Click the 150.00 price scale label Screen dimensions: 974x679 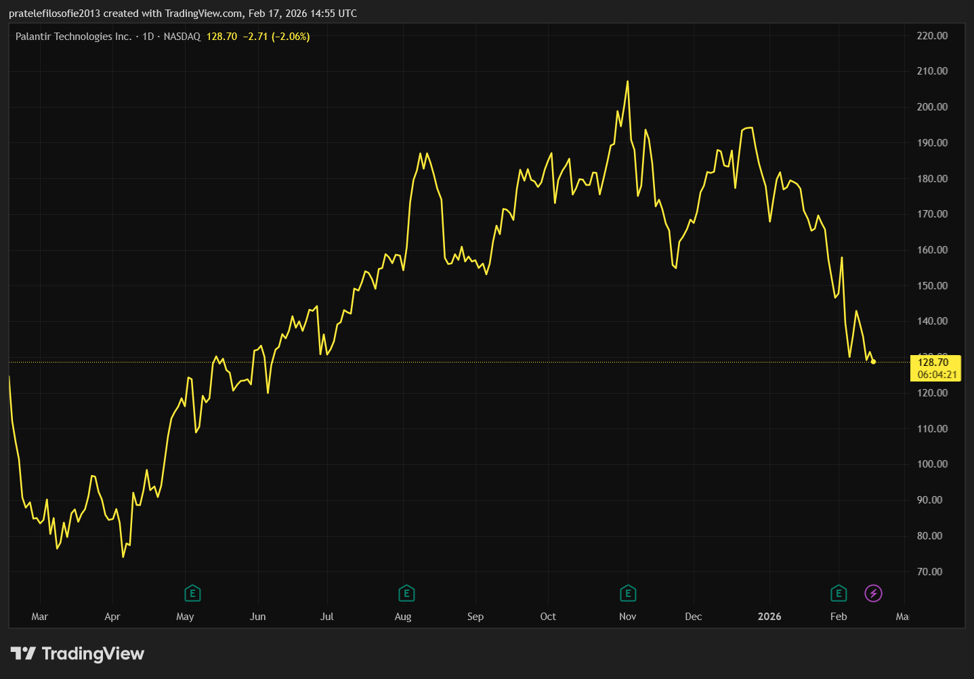tap(932, 286)
